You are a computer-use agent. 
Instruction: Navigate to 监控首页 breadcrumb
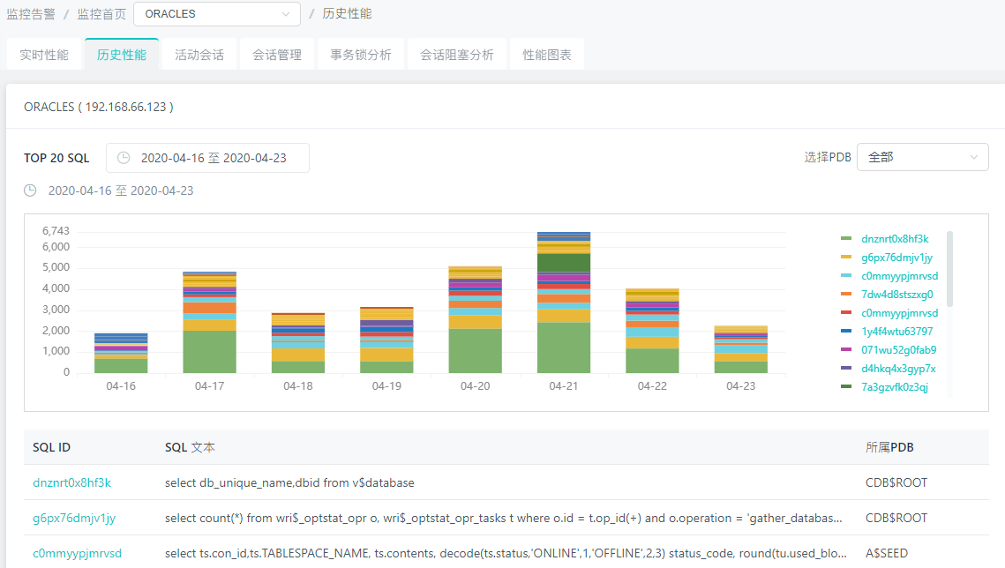click(x=101, y=14)
